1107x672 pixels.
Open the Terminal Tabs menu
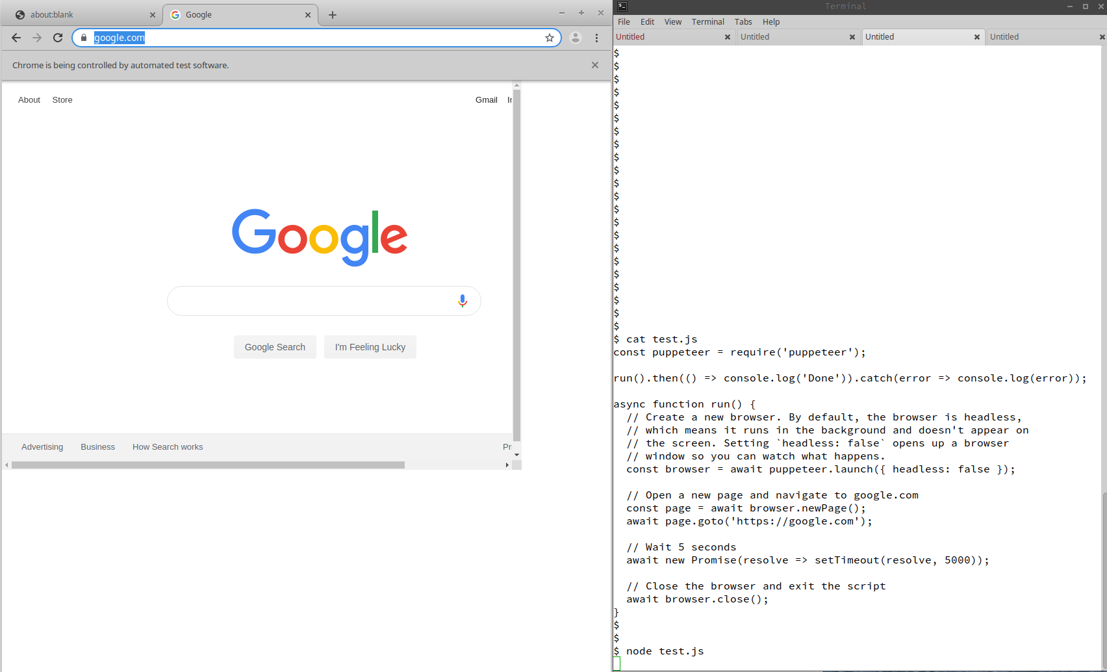click(x=743, y=21)
